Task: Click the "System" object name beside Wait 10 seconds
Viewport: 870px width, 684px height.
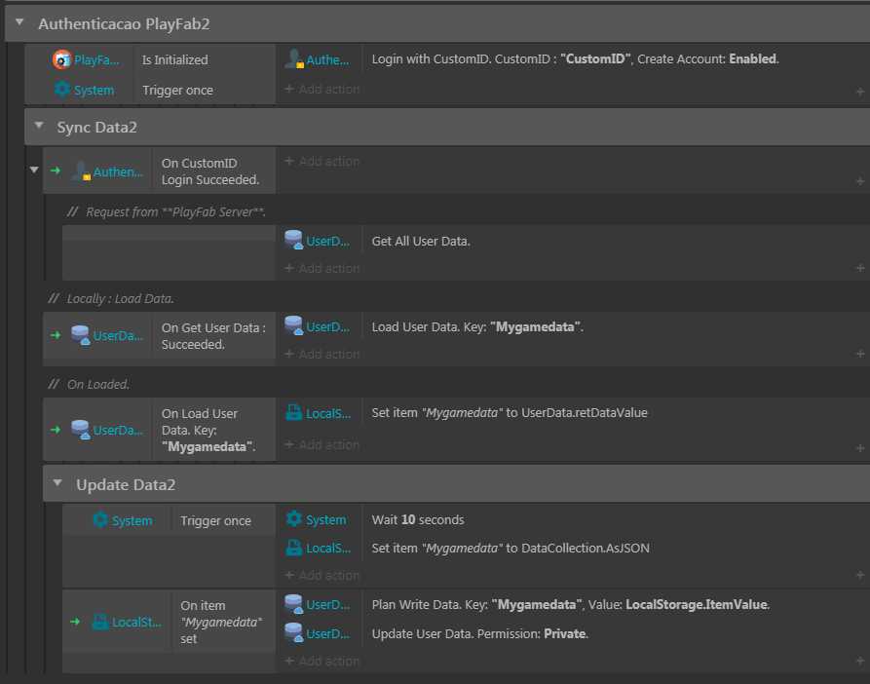Action: [x=326, y=519]
